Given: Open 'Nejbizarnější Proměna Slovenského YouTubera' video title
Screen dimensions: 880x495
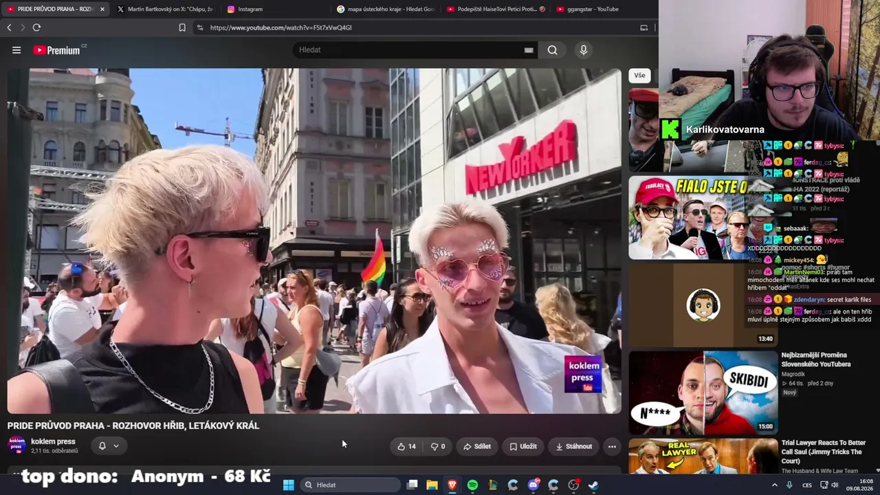Looking at the screenshot, I should point(816,360).
